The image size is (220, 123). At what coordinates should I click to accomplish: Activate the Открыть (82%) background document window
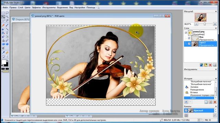(21, 19)
